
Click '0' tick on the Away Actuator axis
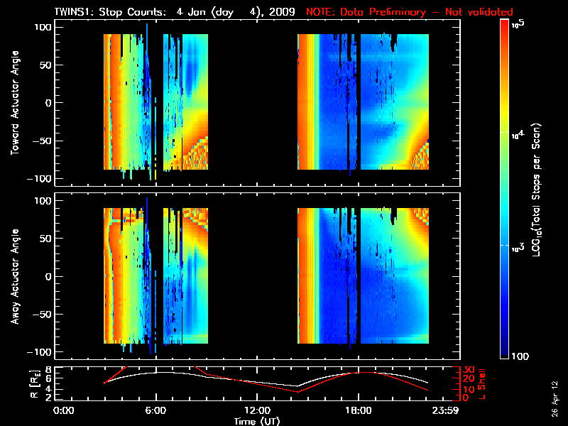click(x=49, y=276)
